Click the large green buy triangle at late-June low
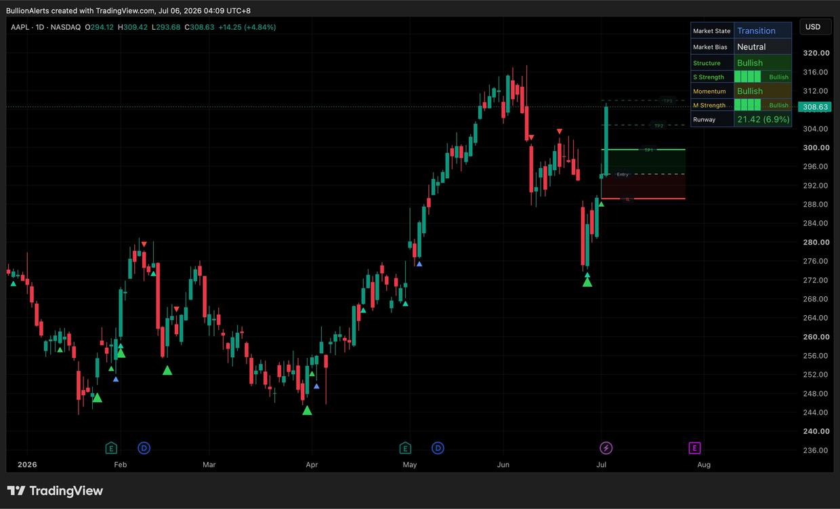The image size is (840, 509). [587, 281]
